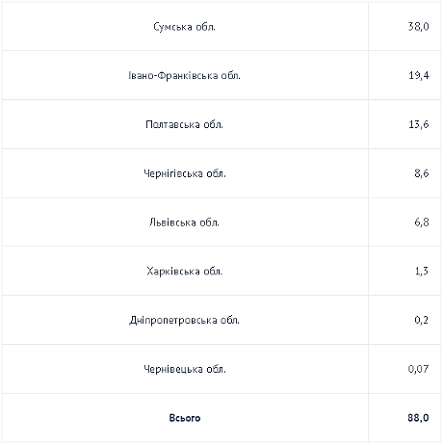Viewport: 443px width, 444px height.
Task: Select the 6,8 value cell
Action: pos(404,222)
